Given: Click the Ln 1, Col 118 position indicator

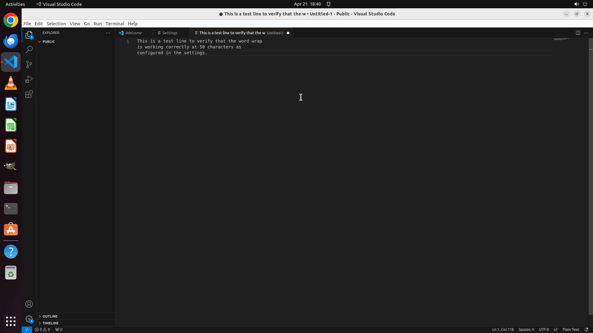Looking at the screenshot, I should (x=503, y=329).
